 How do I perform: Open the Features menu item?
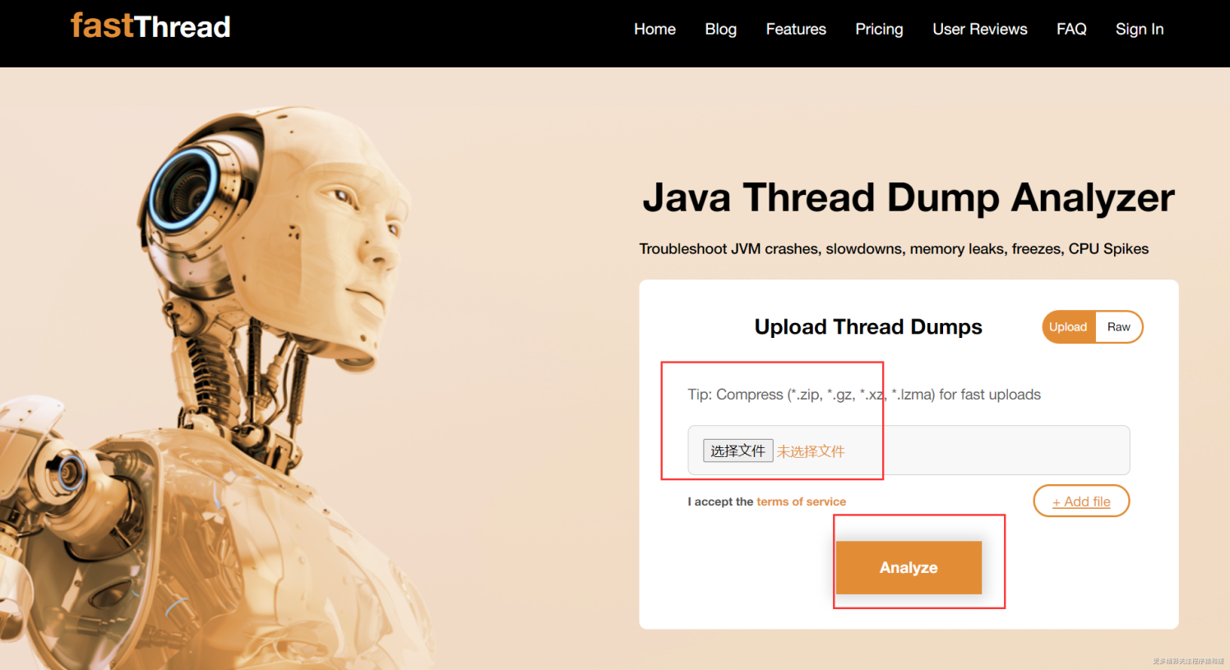click(x=795, y=29)
